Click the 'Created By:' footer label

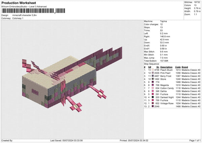coord(7,140)
